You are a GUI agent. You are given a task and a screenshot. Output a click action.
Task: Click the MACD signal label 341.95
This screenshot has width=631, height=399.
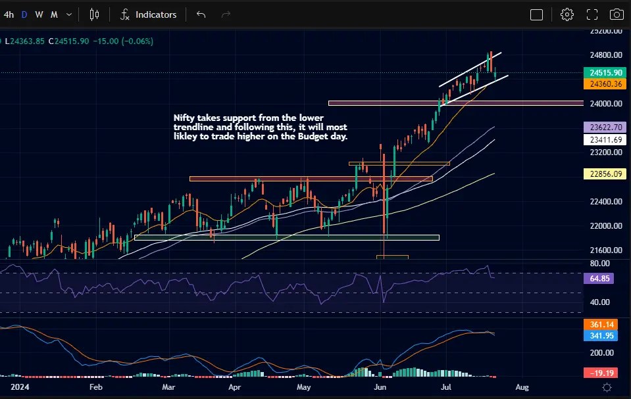click(x=601, y=335)
